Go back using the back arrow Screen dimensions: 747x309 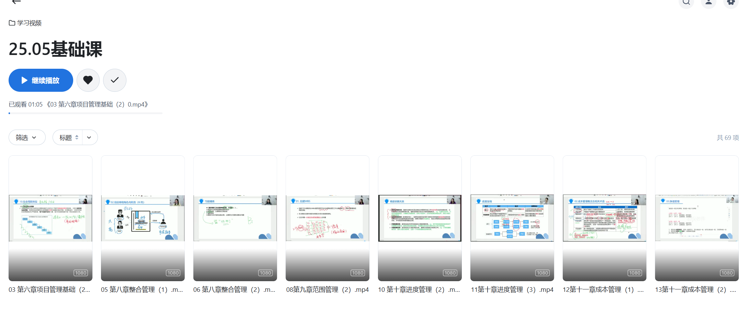click(x=16, y=2)
